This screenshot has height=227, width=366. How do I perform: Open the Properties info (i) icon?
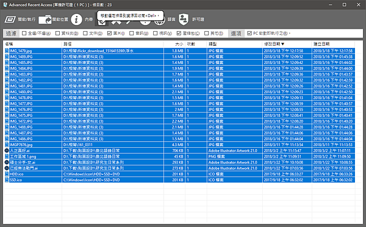(x=76, y=19)
